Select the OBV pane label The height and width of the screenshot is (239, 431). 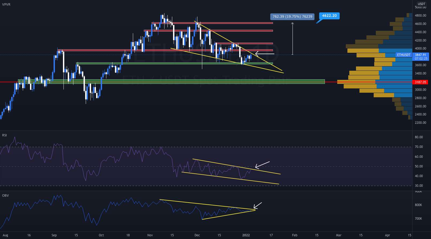point(5,196)
